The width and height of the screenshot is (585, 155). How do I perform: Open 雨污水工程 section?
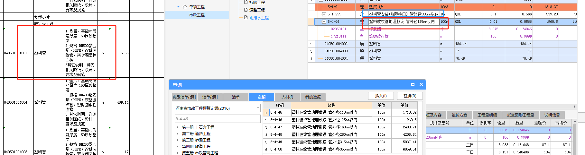tap(259, 18)
